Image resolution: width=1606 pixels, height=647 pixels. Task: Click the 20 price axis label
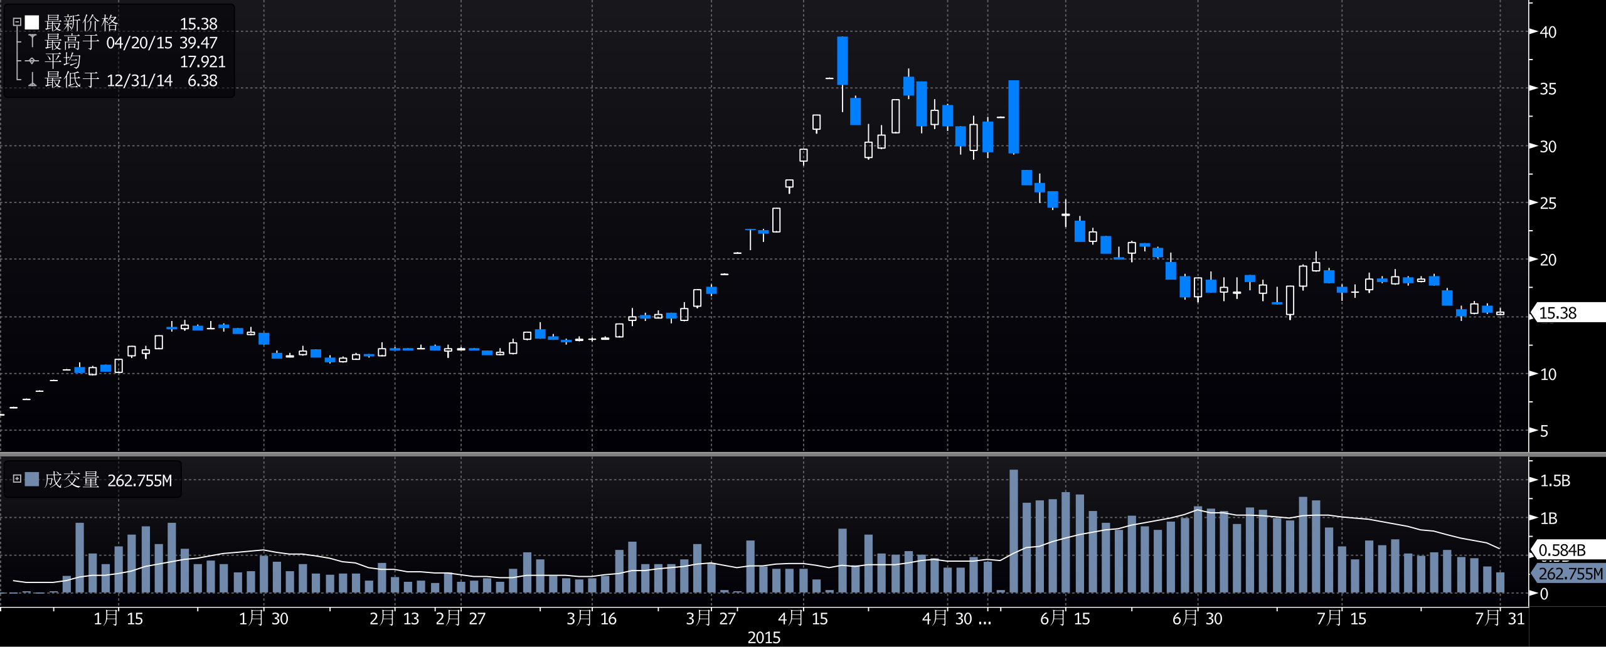[1548, 260]
